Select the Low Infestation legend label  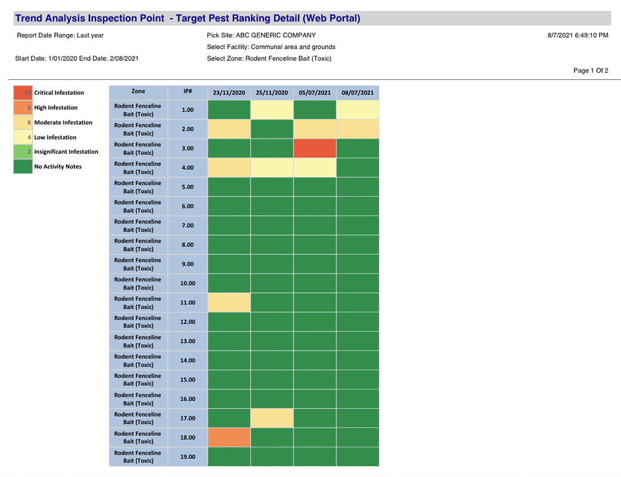tap(55, 138)
